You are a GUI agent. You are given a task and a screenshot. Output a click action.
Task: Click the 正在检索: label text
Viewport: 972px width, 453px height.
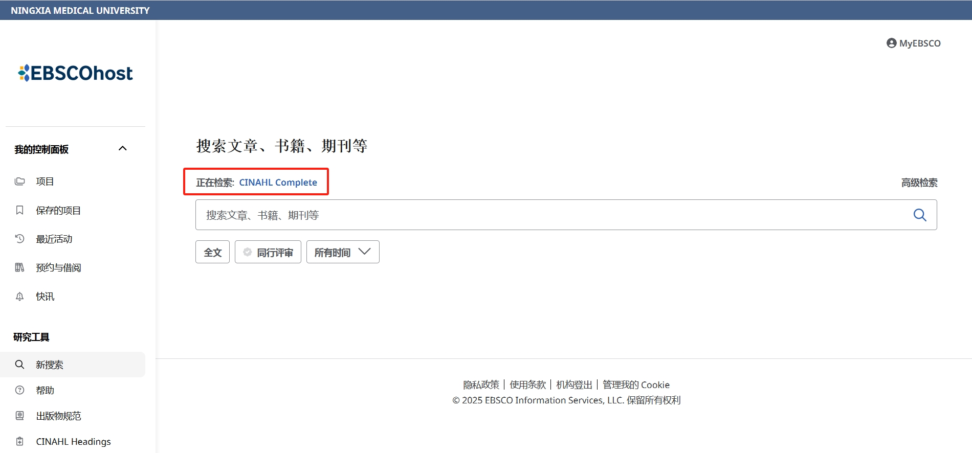pyautogui.click(x=215, y=183)
